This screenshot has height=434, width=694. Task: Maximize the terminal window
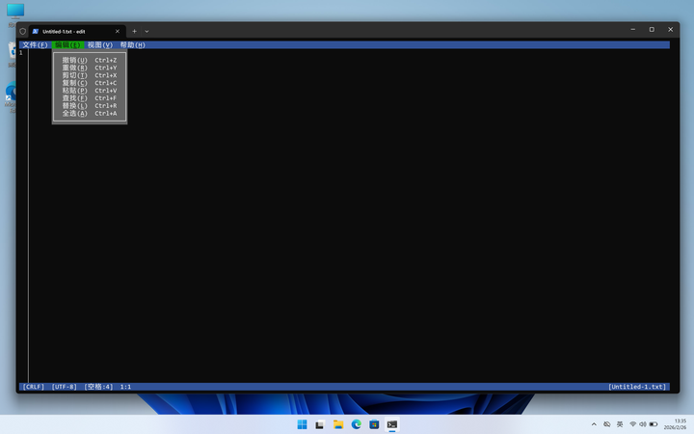click(x=652, y=29)
